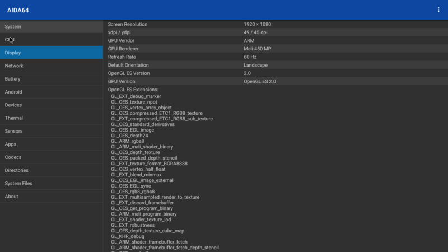Click the Mali-450 MP value
Image resolution: width=448 pixels, height=252 pixels.
click(x=257, y=49)
